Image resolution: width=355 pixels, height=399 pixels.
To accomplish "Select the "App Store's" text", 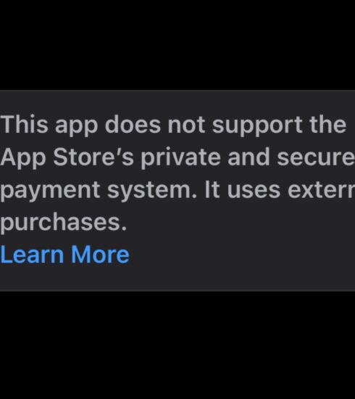I will tap(67, 158).
